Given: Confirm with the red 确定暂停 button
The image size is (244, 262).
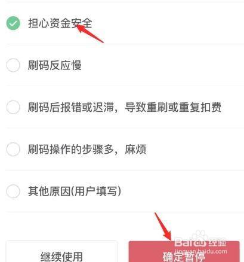Looking at the screenshot, I should pyautogui.click(x=184, y=252).
